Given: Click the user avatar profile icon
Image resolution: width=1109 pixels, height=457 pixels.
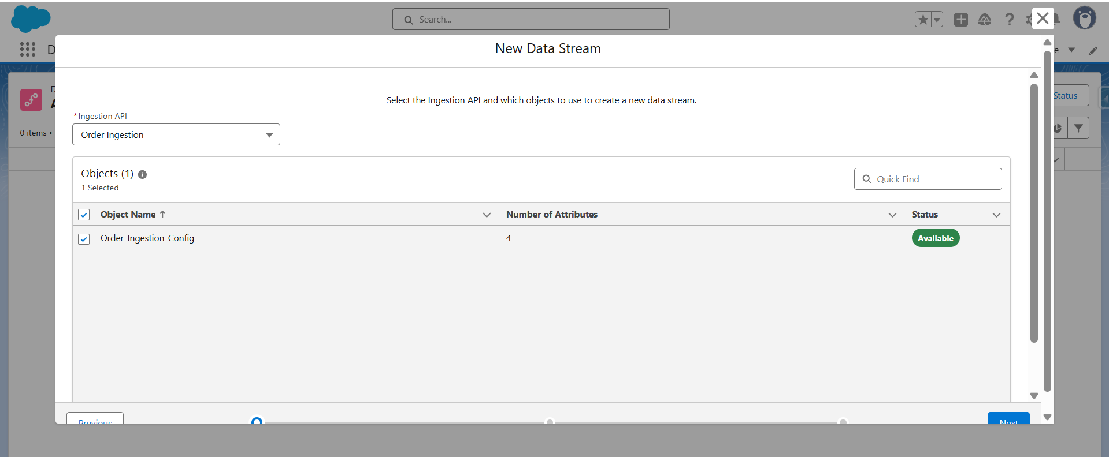Looking at the screenshot, I should pyautogui.click(x=1084, y=18).
